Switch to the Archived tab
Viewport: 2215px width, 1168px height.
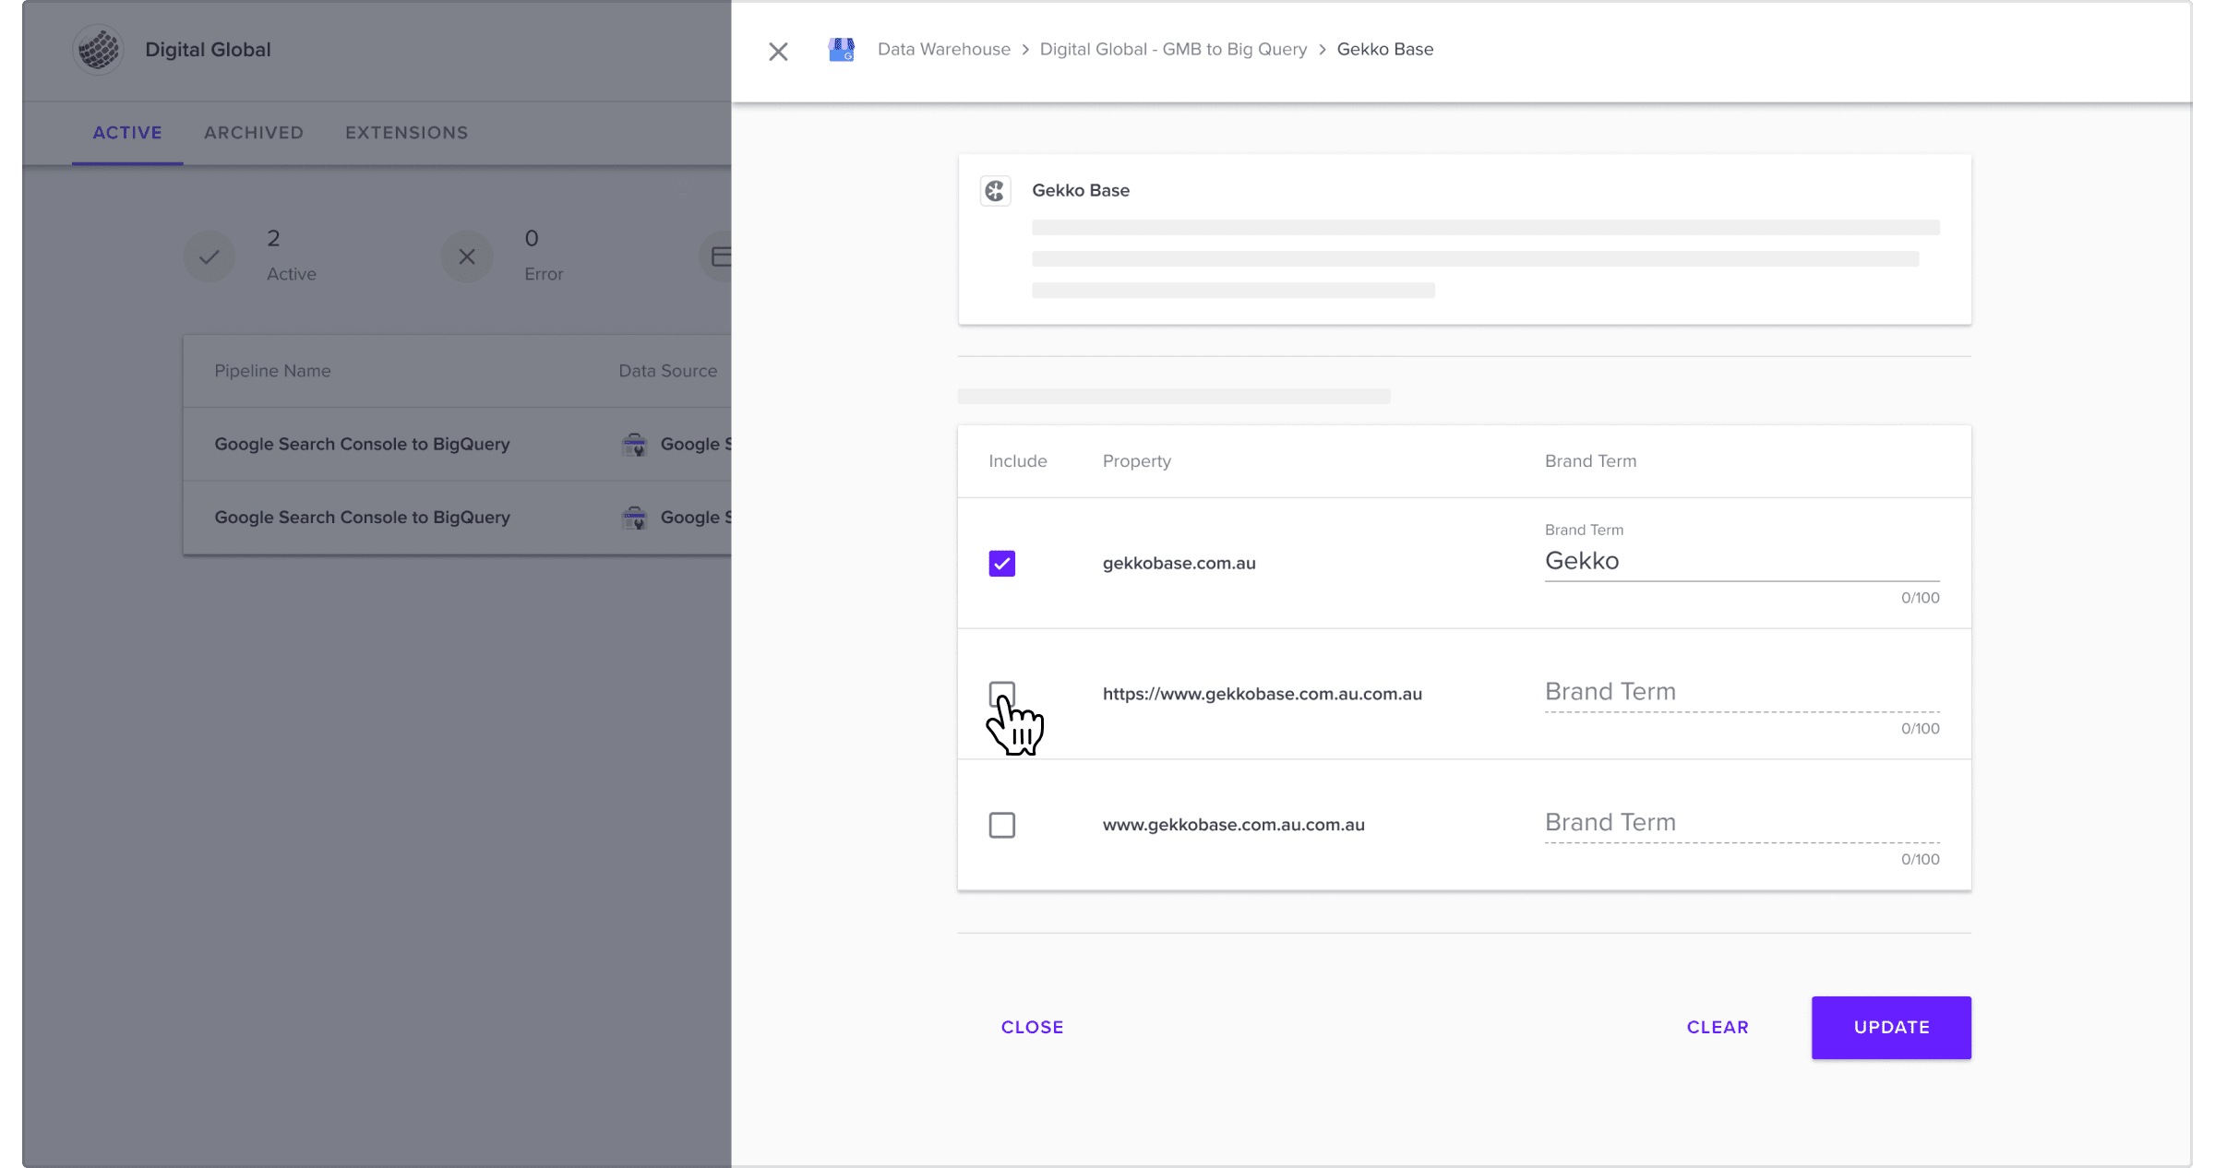(x=254, y=133)
